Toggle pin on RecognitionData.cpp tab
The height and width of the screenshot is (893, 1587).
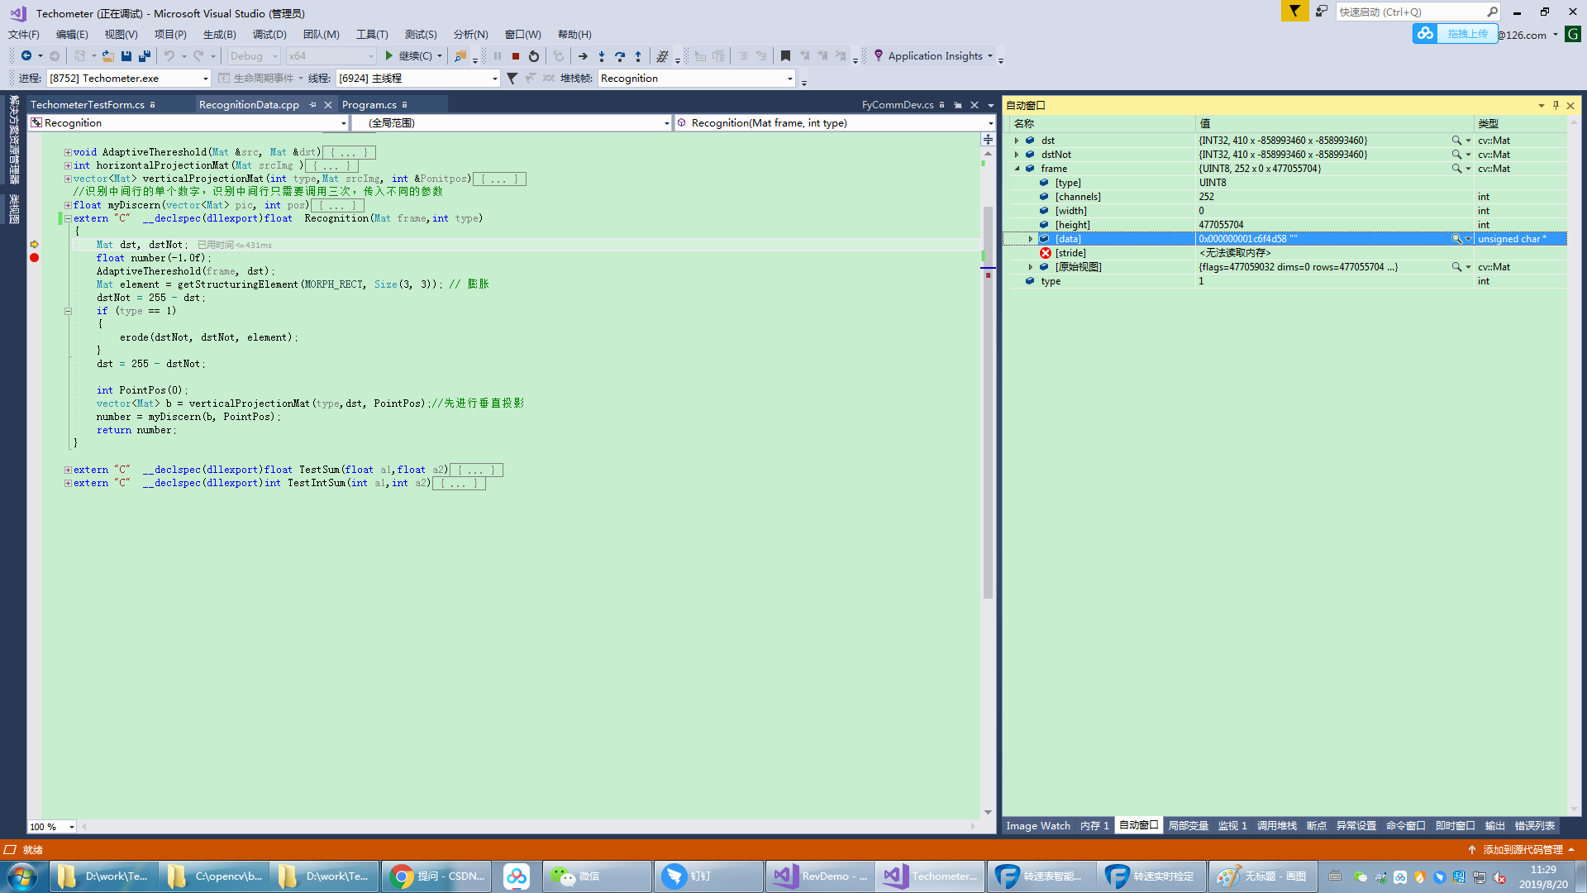[x=312, y=105]
